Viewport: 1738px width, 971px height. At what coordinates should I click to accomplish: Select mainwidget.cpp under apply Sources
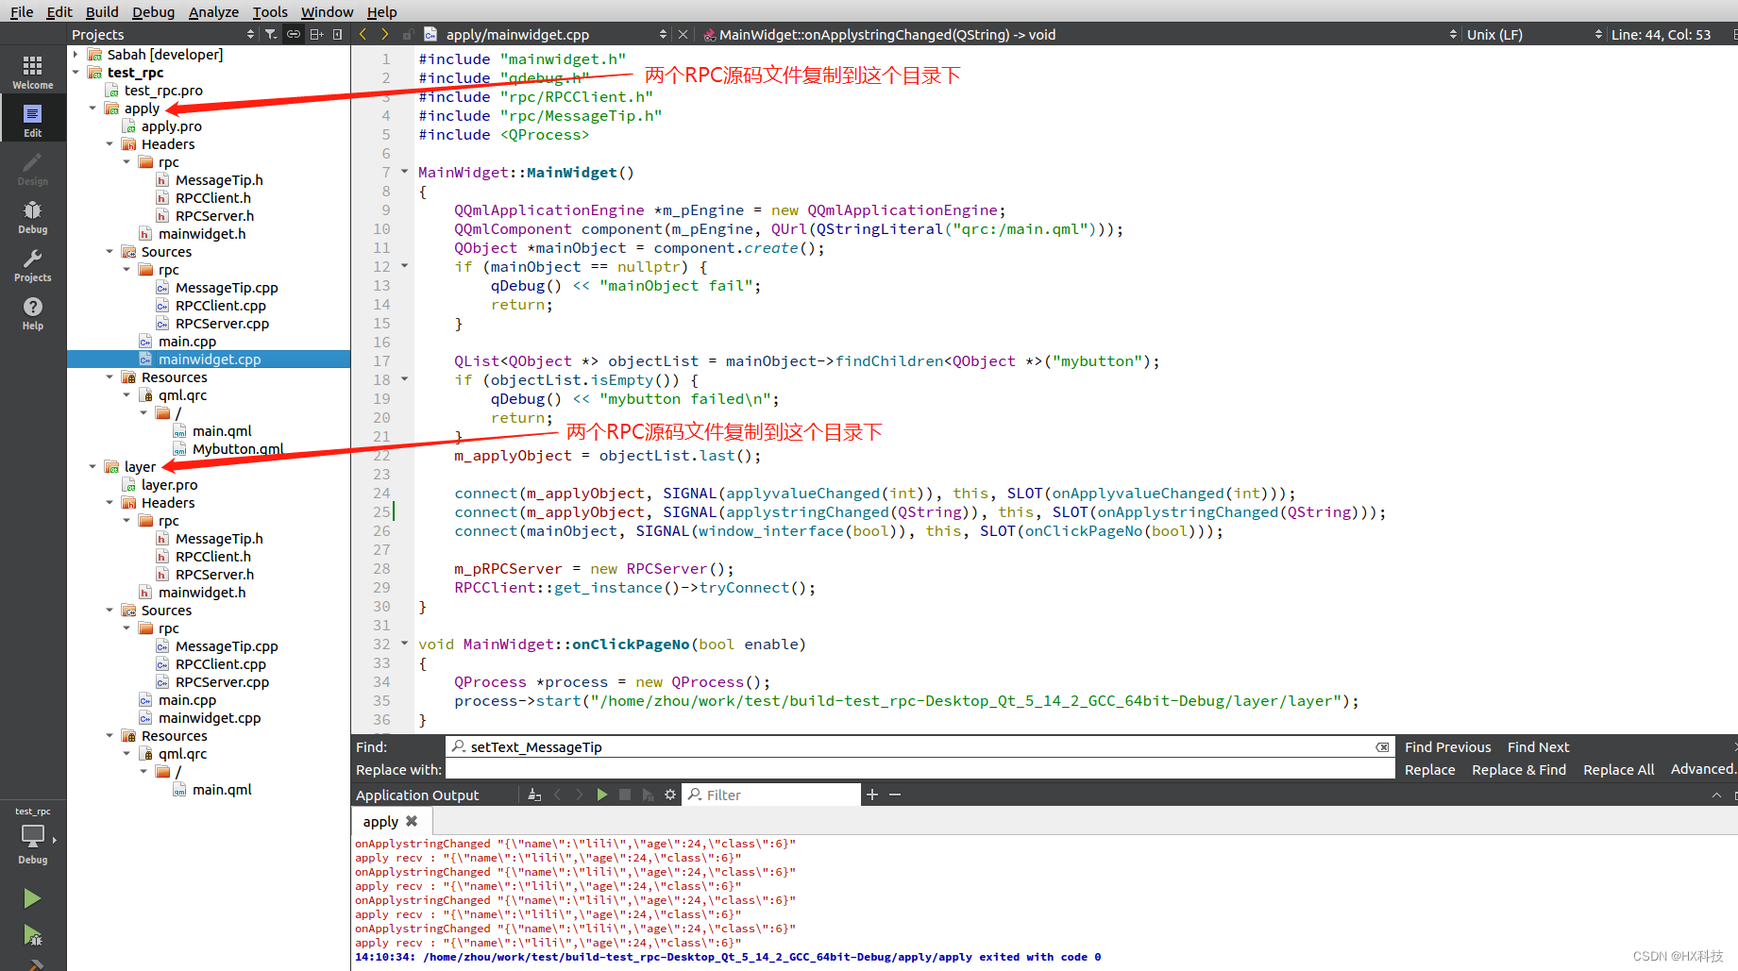coord(209,359)
